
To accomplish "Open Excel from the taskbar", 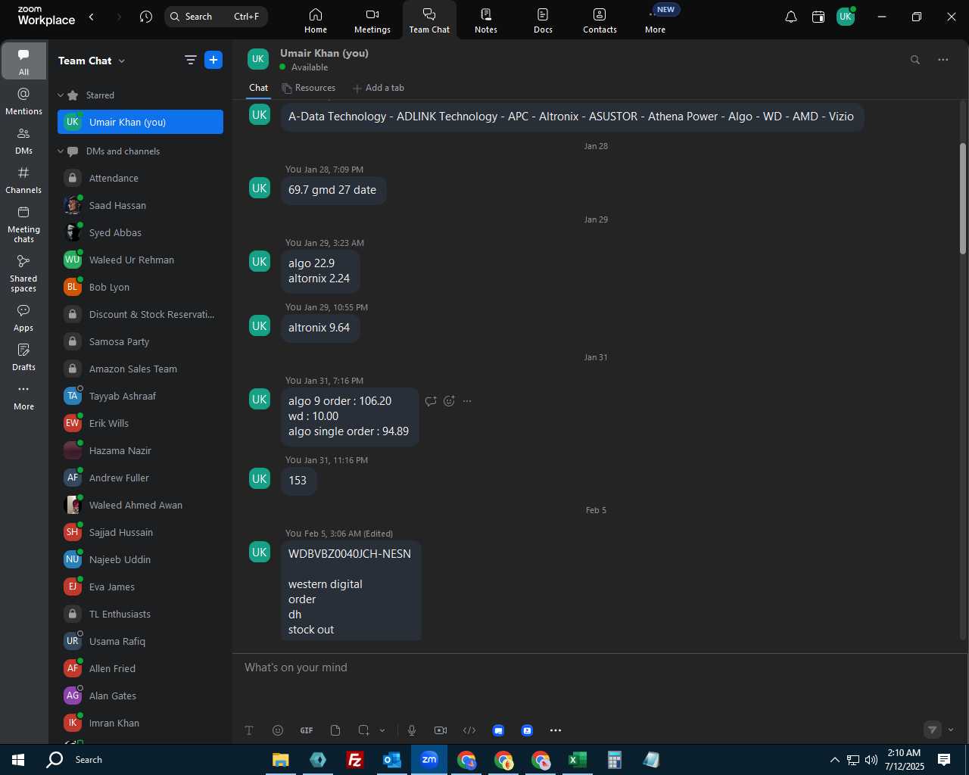I will (x=577, y=760).
